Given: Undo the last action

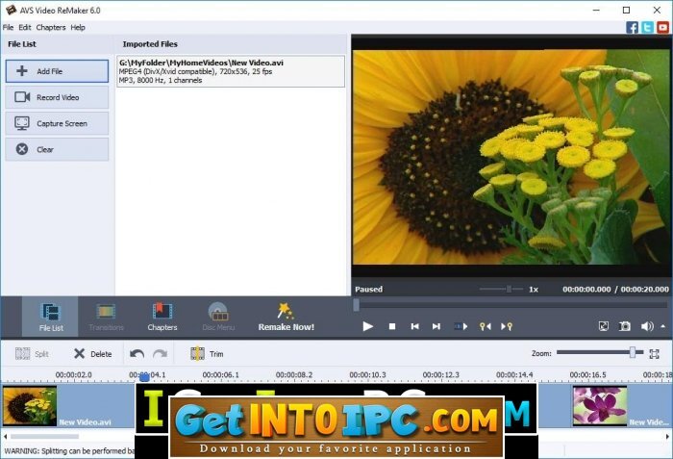Looking at the screenshot, I should (x=137, y=354).
